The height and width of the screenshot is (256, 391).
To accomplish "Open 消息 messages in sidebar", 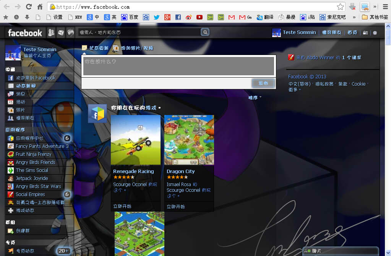I will point(39,94).
